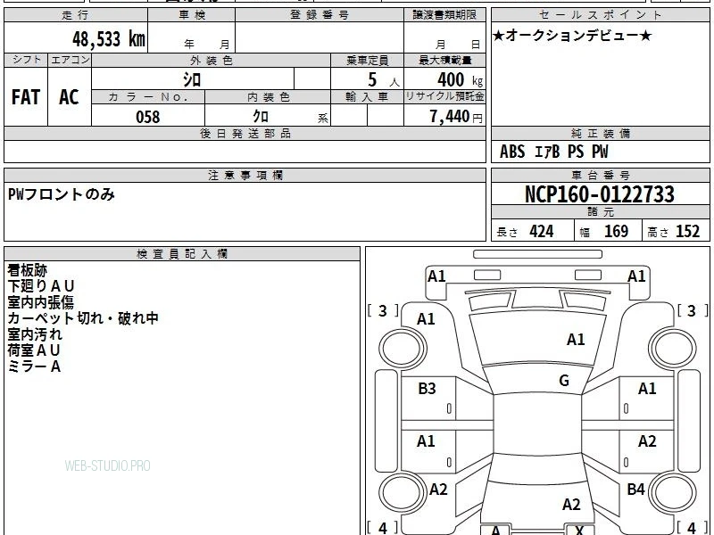The height and width of the screenshot is (535, 714).
Task: Select the recycle deposit value 7,440円
Action: 456,117
